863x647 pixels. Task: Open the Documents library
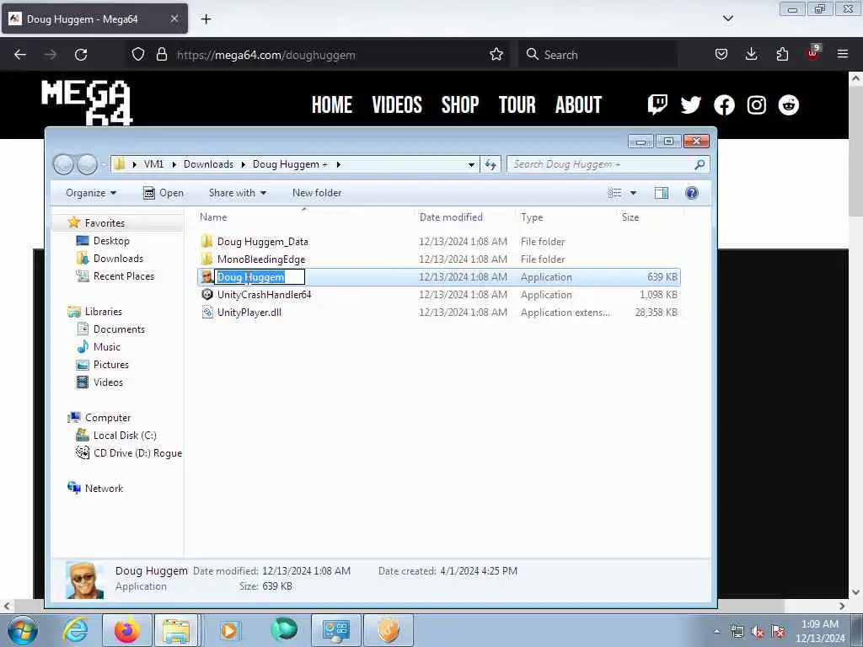click(x=119, y=329)
